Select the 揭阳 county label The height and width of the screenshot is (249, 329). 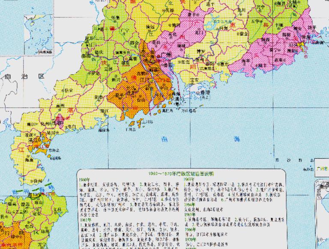point(286,35)
